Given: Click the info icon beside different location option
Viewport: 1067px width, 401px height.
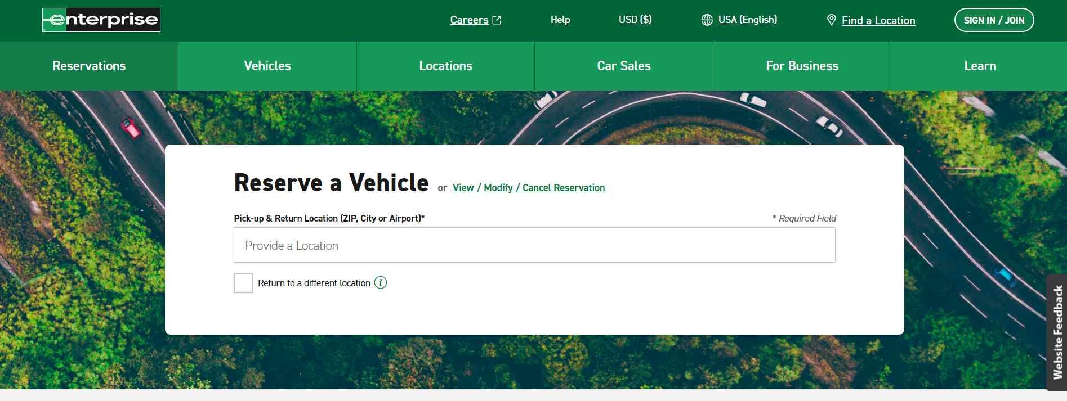Looking at the screenshot, I should (x=381, y=283).
